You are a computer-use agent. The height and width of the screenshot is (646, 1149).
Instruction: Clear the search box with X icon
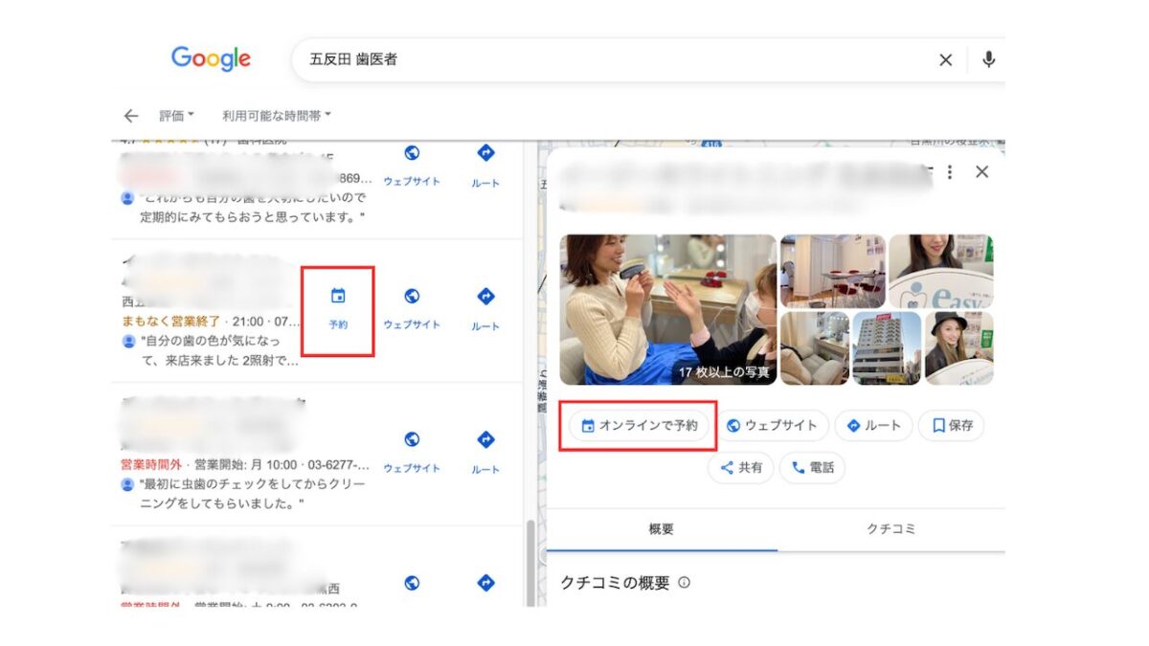tap(945, 60)
